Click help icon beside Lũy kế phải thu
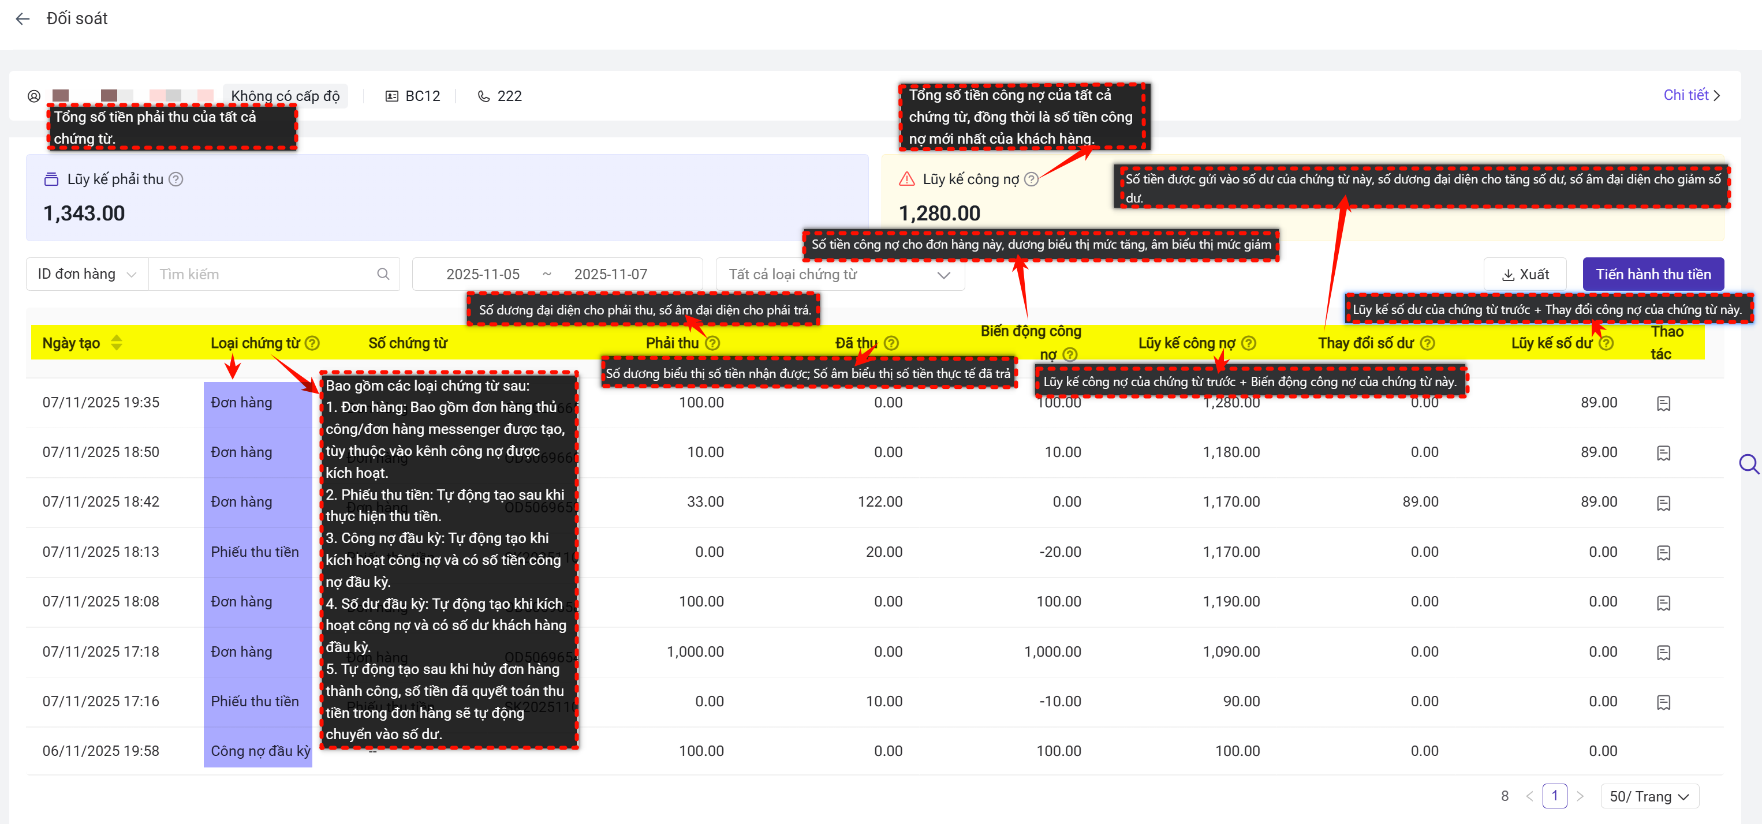This screenshot has height=824, width=1762. click(x=176, y=179)
